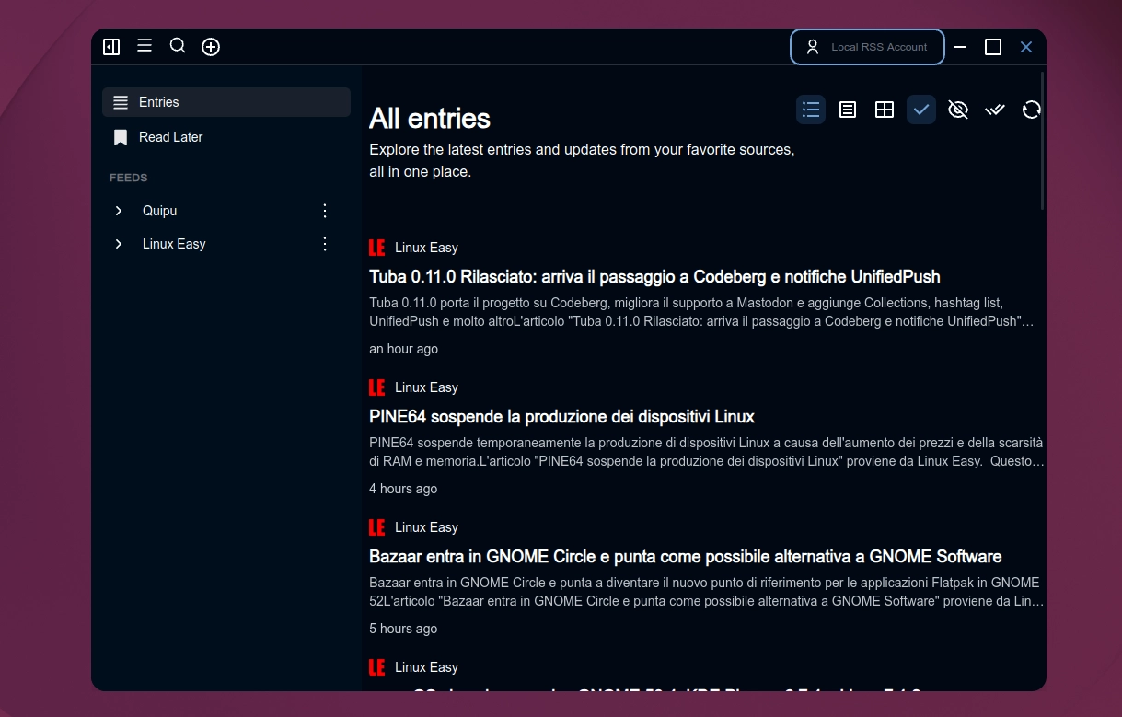Add a new feed with plus icon

click(211, 47)
